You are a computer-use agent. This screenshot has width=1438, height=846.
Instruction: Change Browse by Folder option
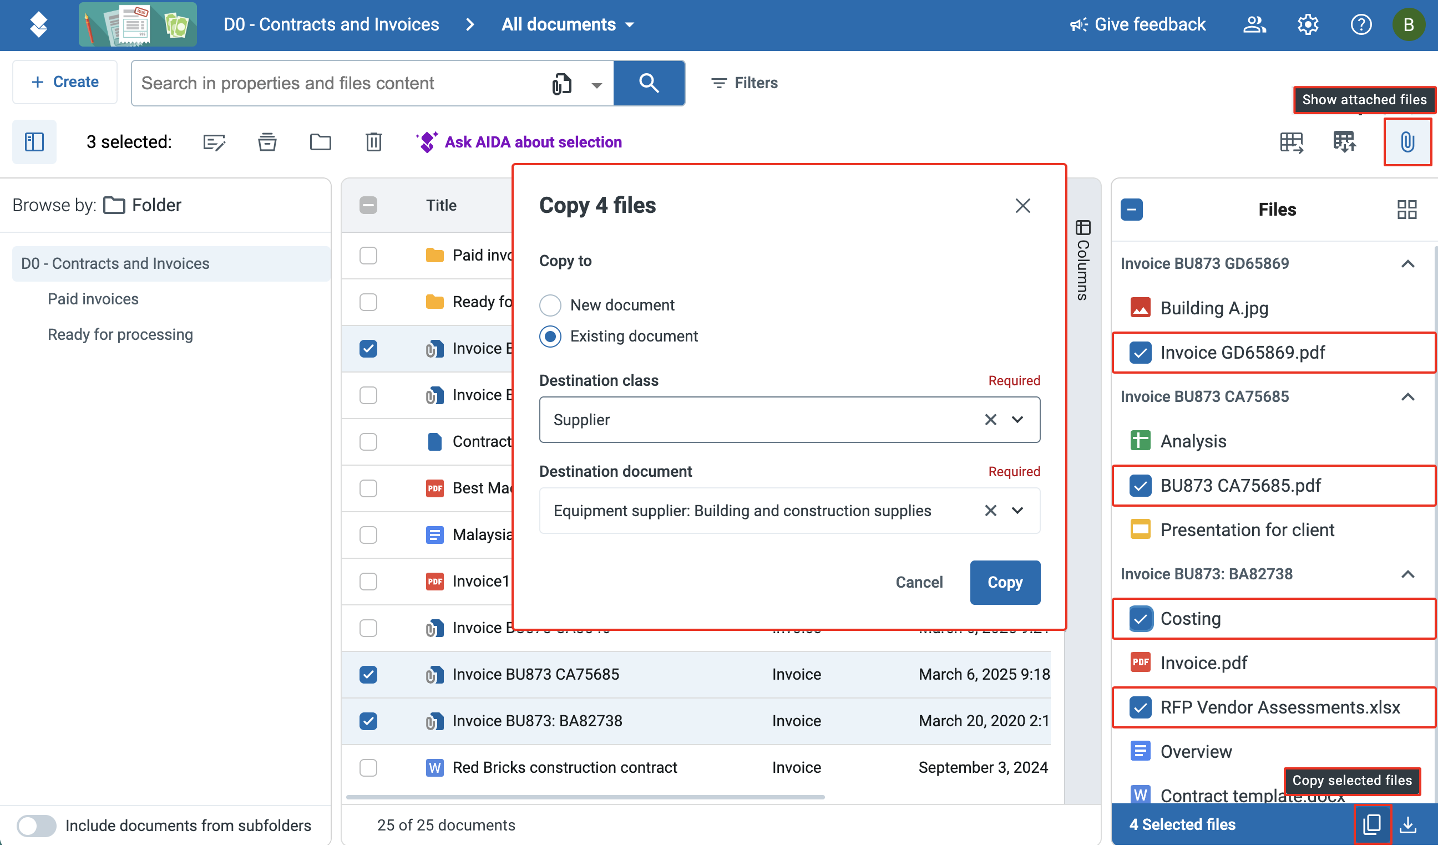tap(142, 205)
